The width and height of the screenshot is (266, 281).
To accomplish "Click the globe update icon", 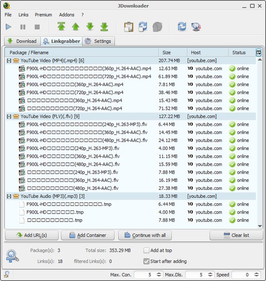I will point(196,27).
